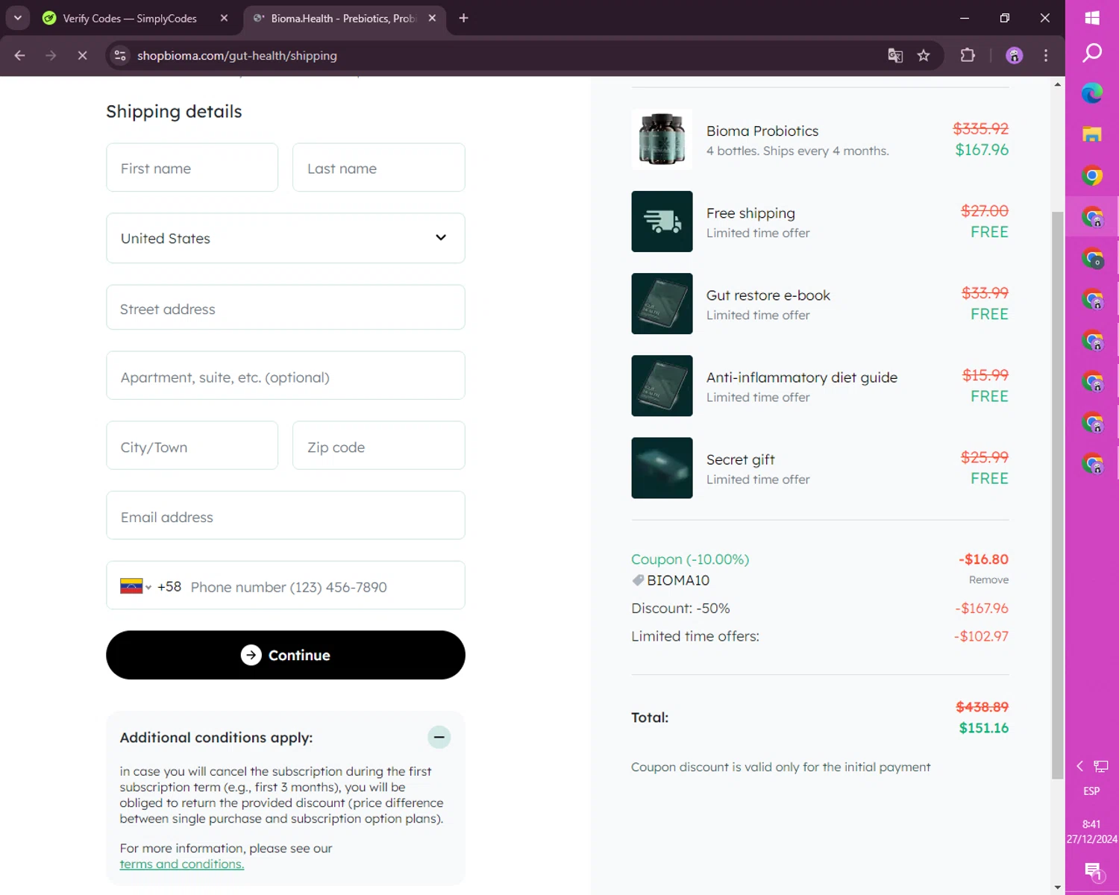
Task: Click the scrollbar up arrow
Action: click(x=1057, y=84)
